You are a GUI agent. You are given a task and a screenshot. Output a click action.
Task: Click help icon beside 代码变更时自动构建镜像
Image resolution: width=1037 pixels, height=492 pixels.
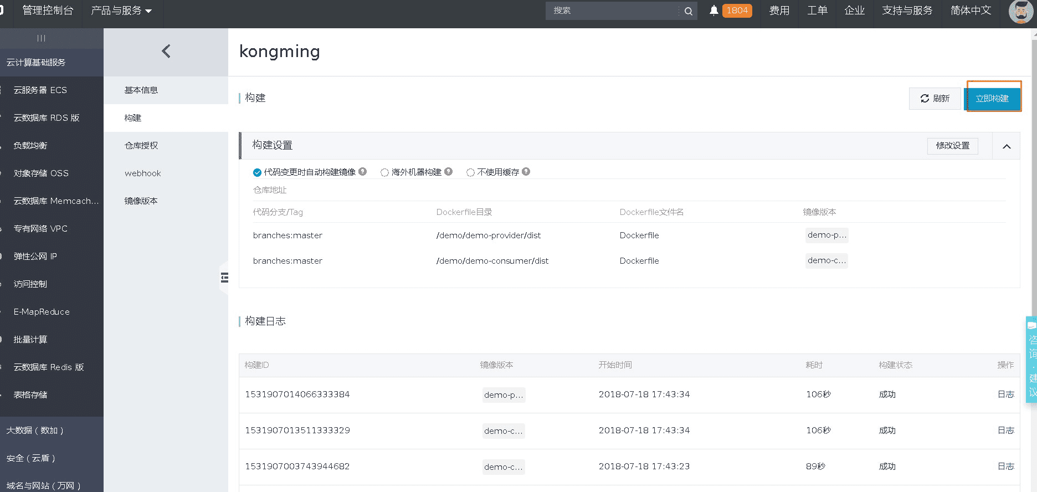(363, 172)
